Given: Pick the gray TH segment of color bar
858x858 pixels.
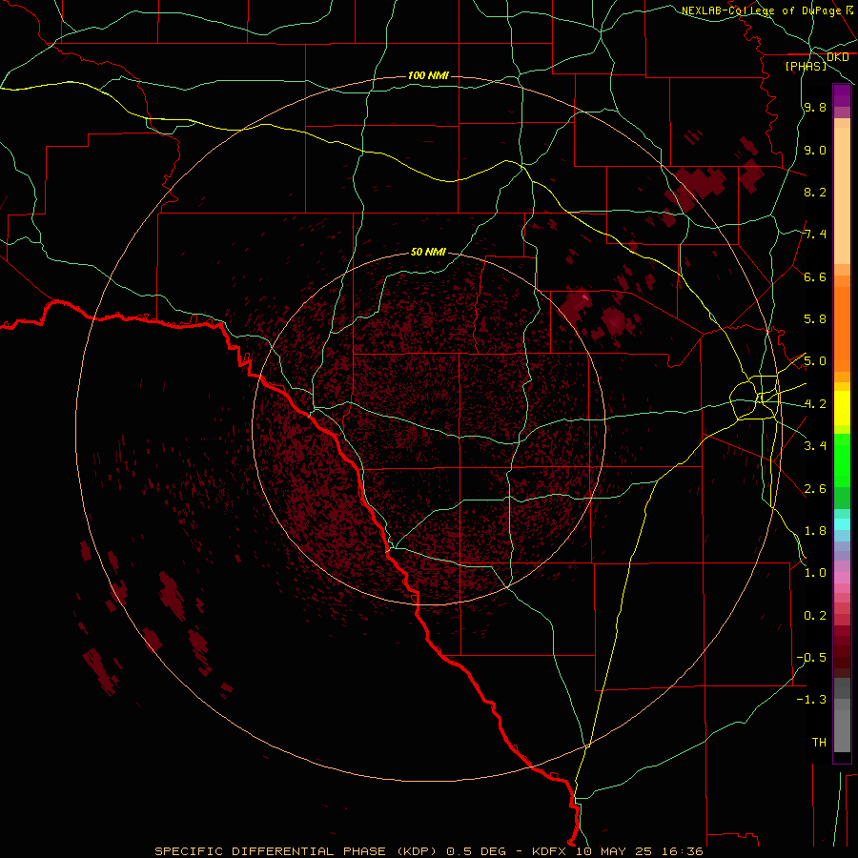Looking at the screenshot, I should coord(842,731).
